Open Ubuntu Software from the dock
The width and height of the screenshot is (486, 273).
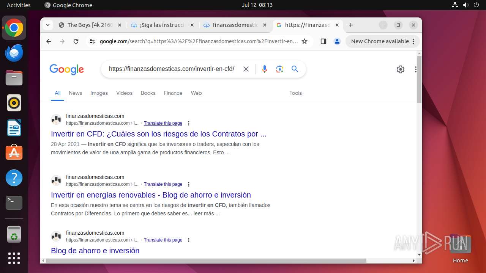[14, 153]
